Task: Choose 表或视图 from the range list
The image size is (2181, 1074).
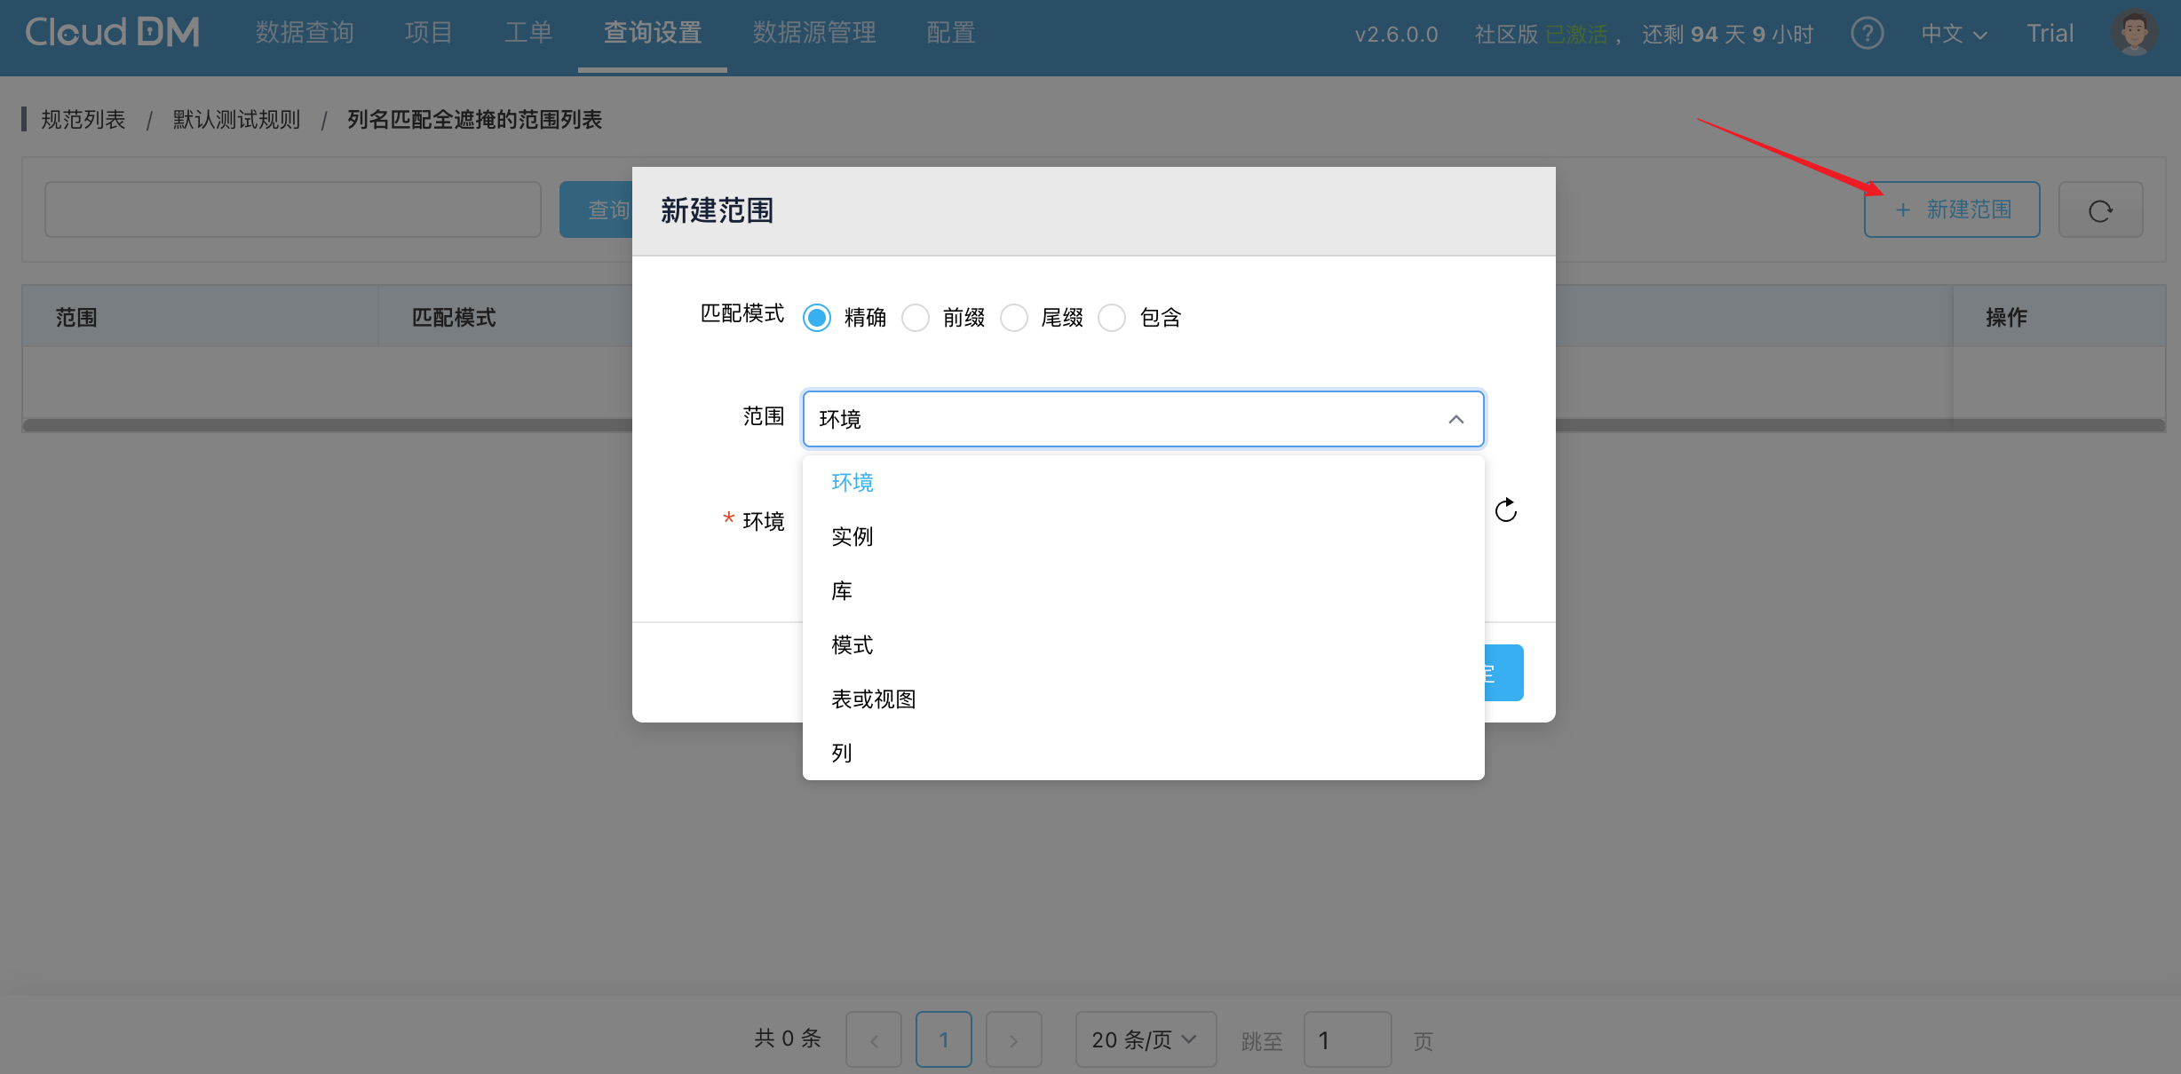Action: [874, 699]
